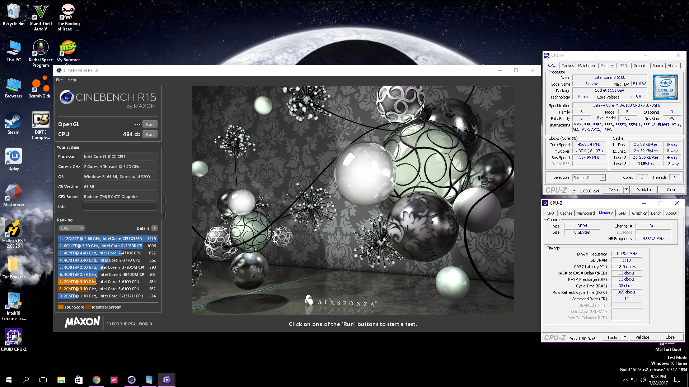Screen dimensions: 689x387
Task: Select DiRT 3 Complete desktop icon
Action: [41, 125]
